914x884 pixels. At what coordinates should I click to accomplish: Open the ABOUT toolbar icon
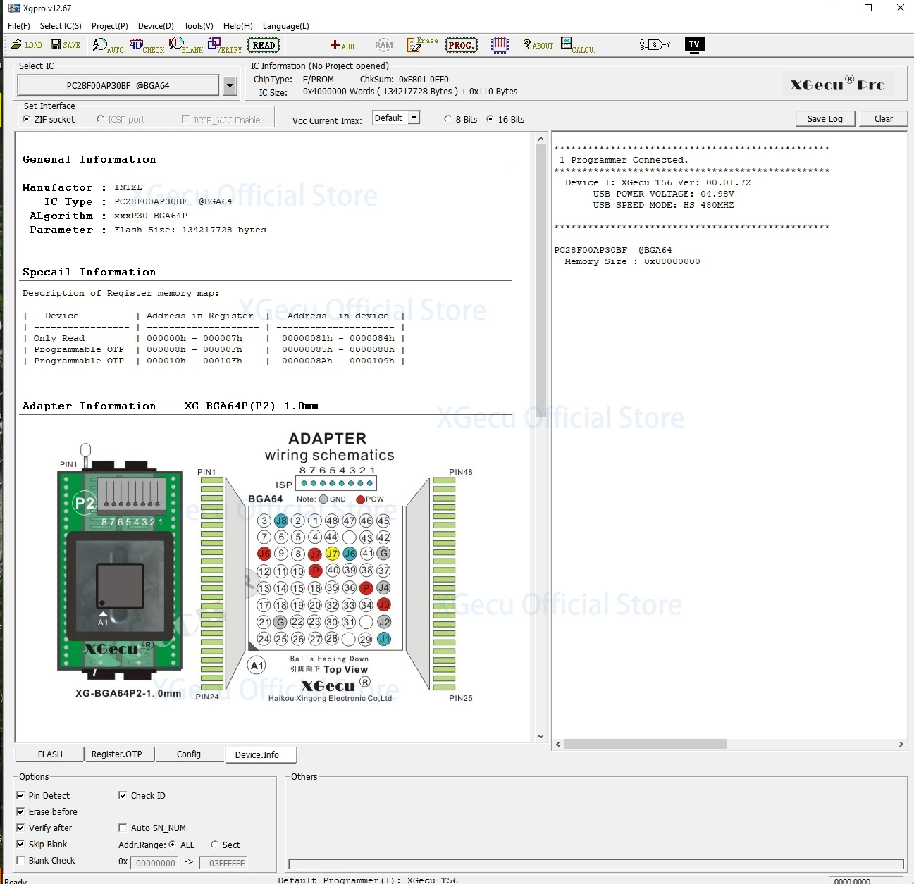(x=538, y=45)
